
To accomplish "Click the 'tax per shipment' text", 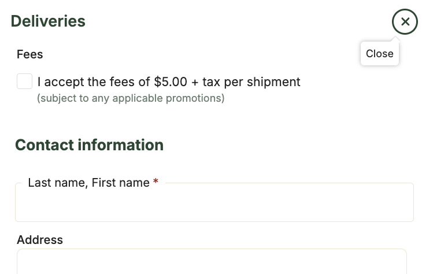I will tap(251, 82).
